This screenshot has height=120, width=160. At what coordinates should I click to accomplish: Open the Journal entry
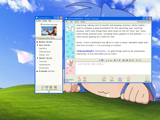click(x=43, y=61)
